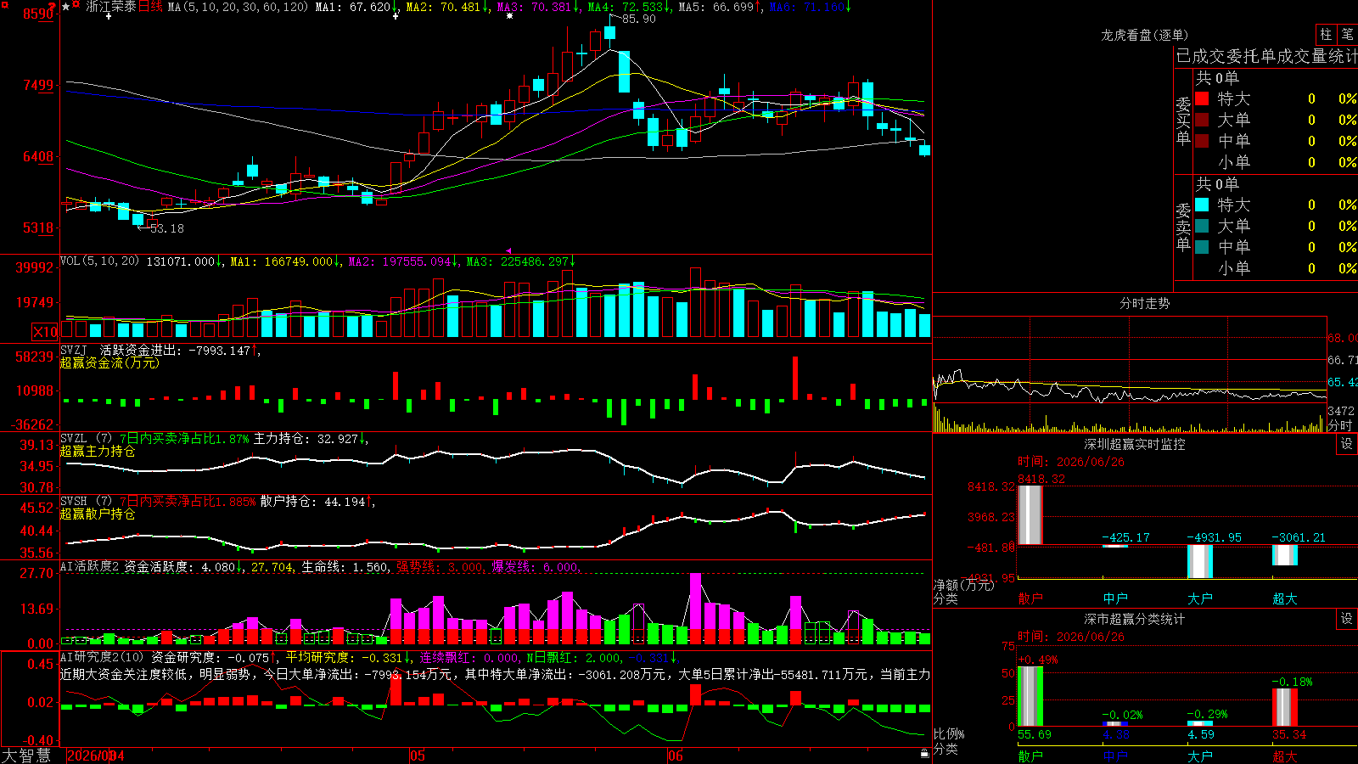Click the -0.18% 超大 bar in 分类统计
Image resolution: width=1358 pixels, height=764 pixels.
(1285, 707)
